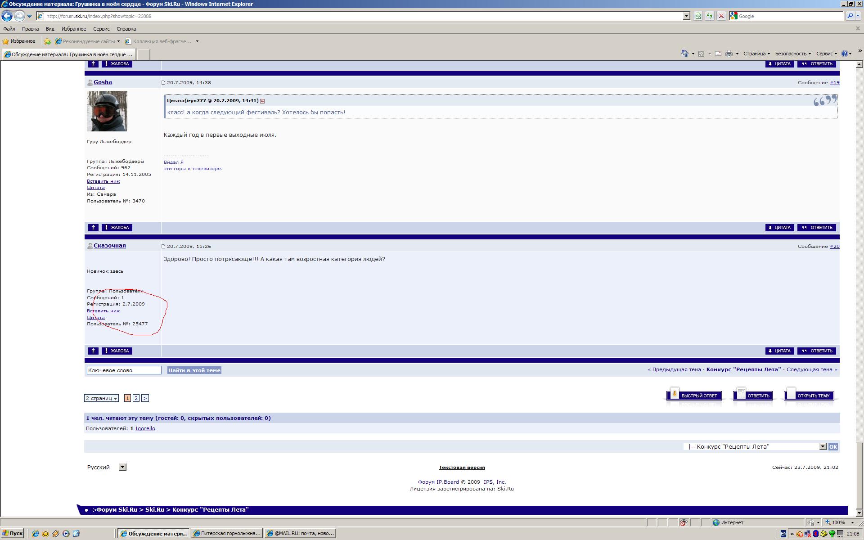Image resolution: width=864 pixels, height=540 pixels.
Task: Open the Igorello user profile link
Action: tap(145, 428)
